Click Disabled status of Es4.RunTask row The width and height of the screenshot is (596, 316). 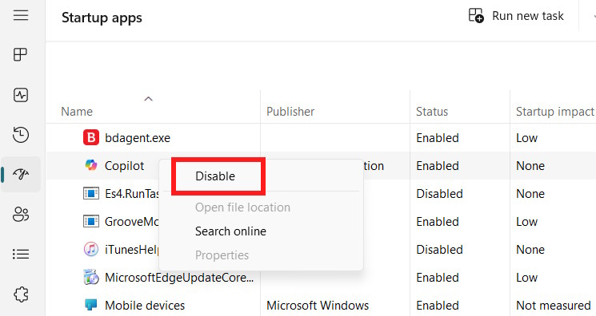click(x=439, y=193)
